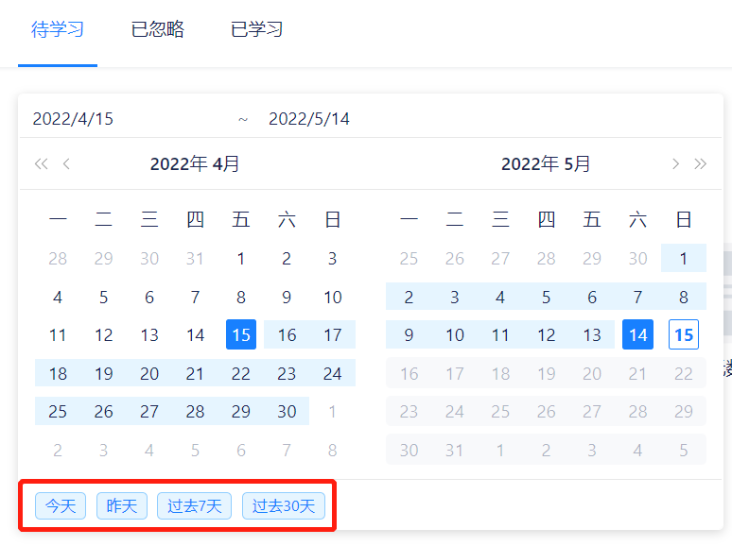The height and width of the screenshot is (546, 732).
Task: Choose the 过去30天 preset range
Action: point(284,506)
